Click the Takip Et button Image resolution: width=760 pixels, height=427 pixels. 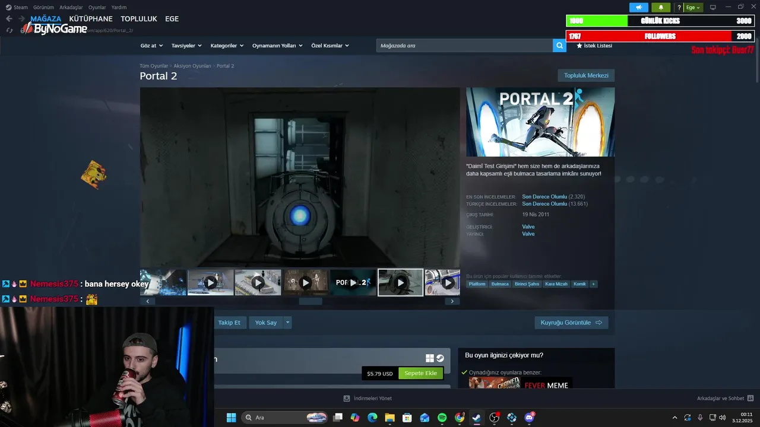(229, 323)
